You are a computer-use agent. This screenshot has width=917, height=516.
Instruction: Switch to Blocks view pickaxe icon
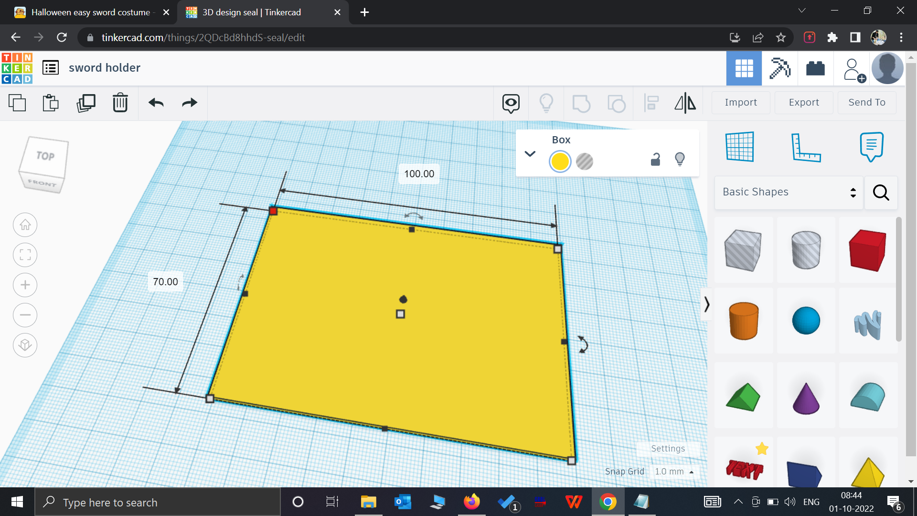(x=780, y=68)
